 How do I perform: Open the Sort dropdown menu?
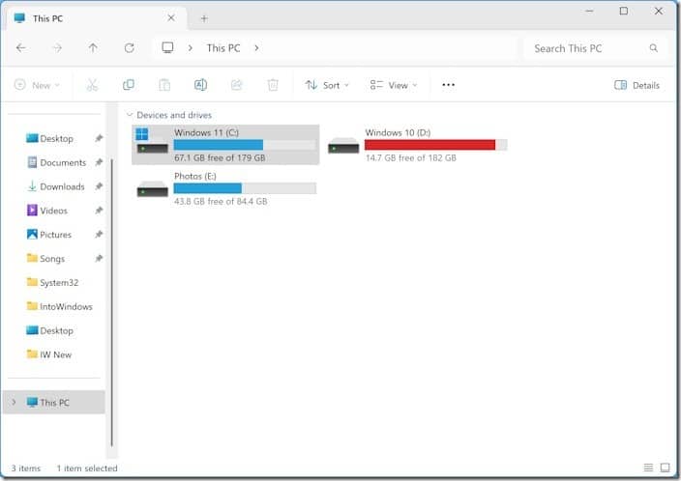tap(327, 85)
